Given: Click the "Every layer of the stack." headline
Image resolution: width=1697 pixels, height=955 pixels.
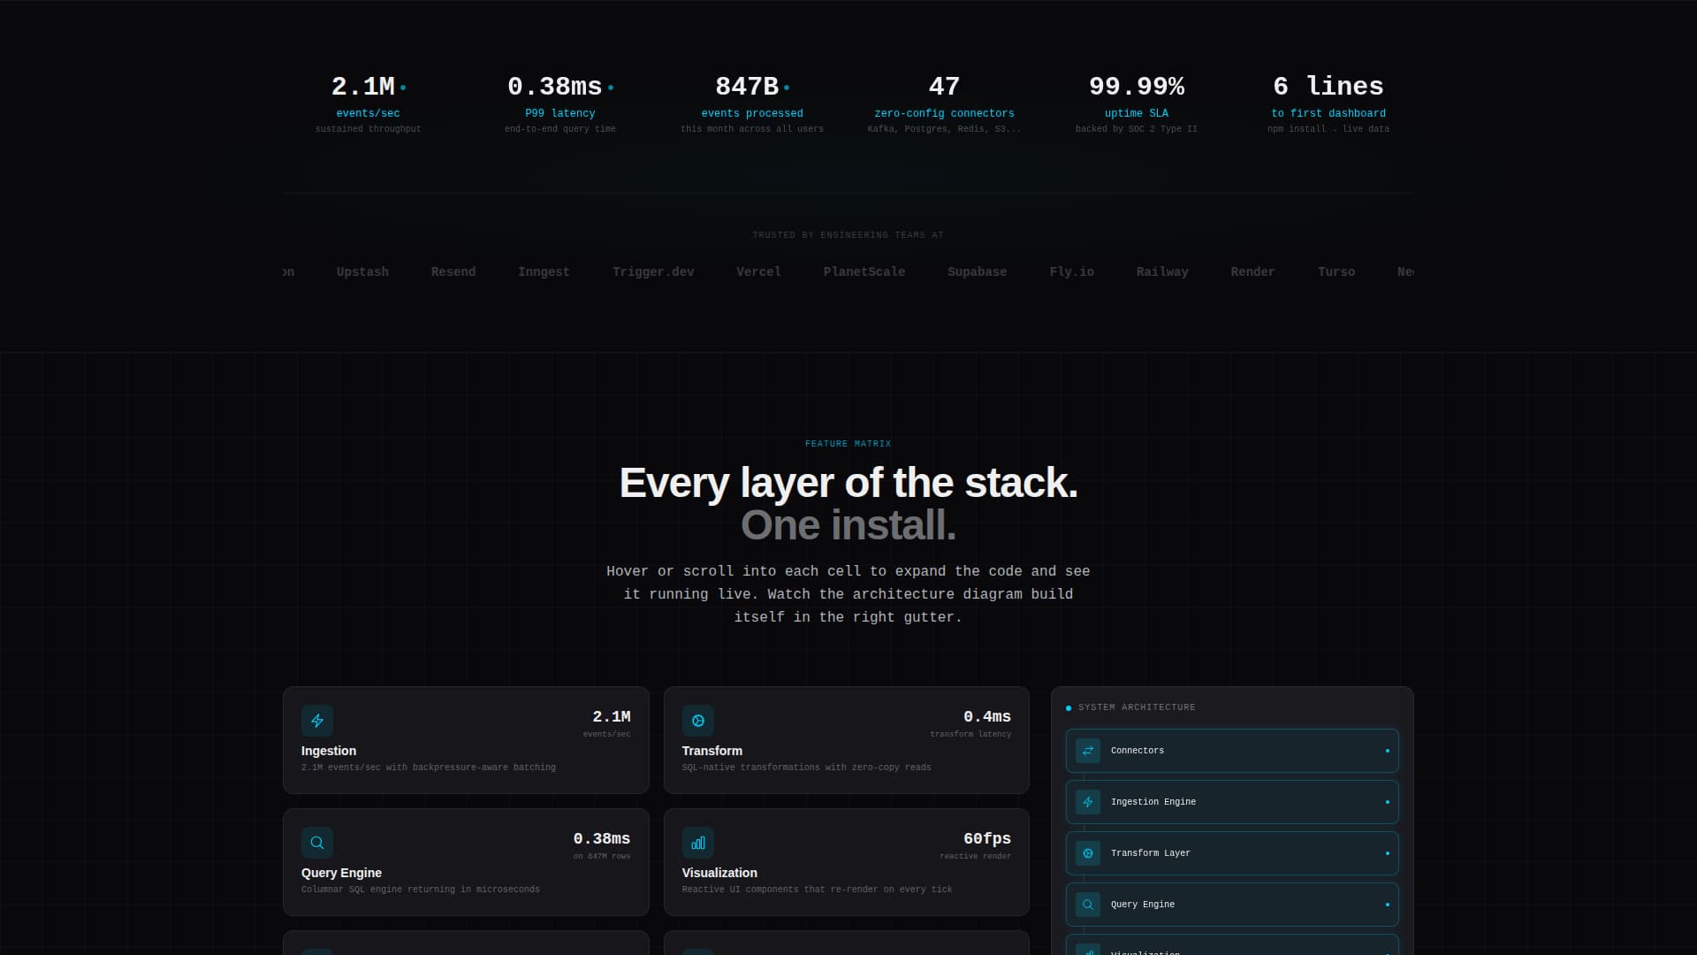Looking at the screenshot, I should point(848,483).
